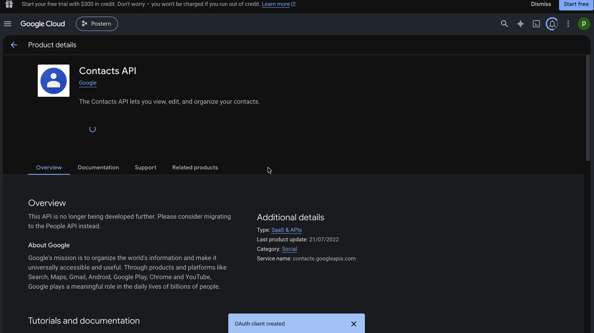Open the Learn more link
594x333 pixels.
click(x=278, y=4)
